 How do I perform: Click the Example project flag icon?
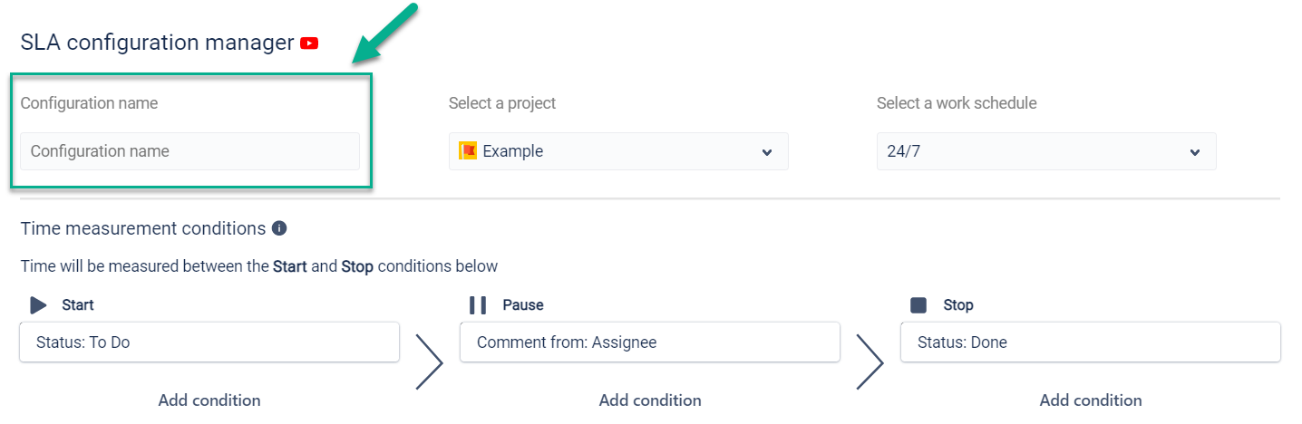pyautogui.click(x=468, y=151)
